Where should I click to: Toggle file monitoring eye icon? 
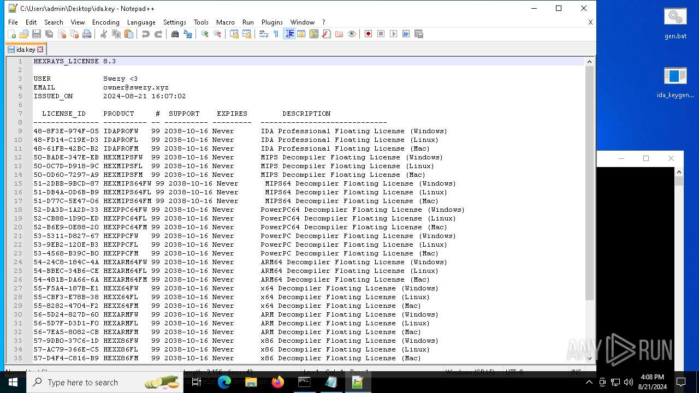click(352, 34)
